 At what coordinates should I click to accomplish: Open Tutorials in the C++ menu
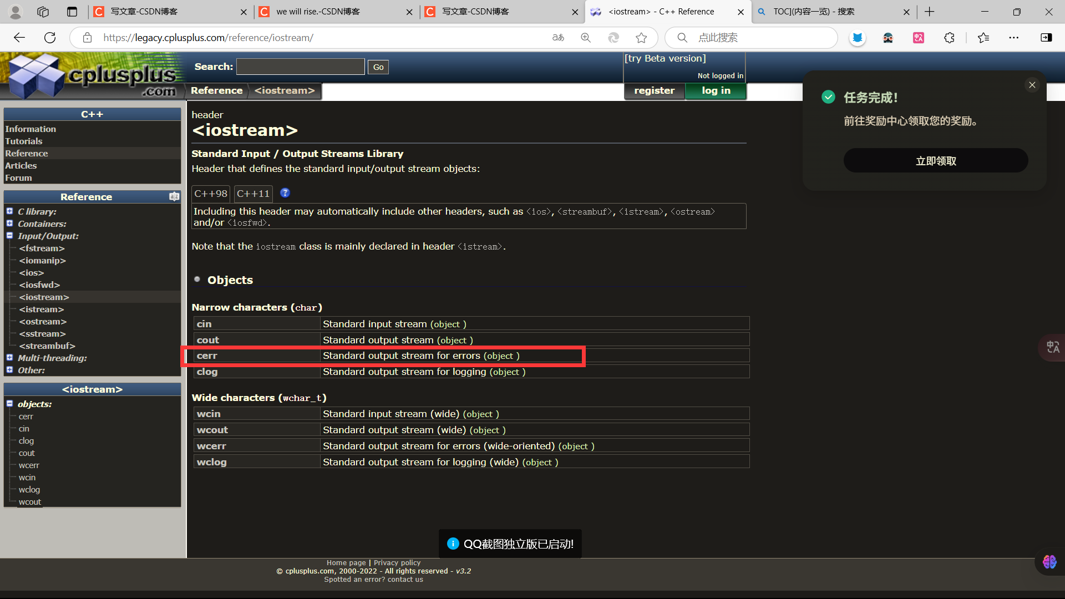(23, 141)
